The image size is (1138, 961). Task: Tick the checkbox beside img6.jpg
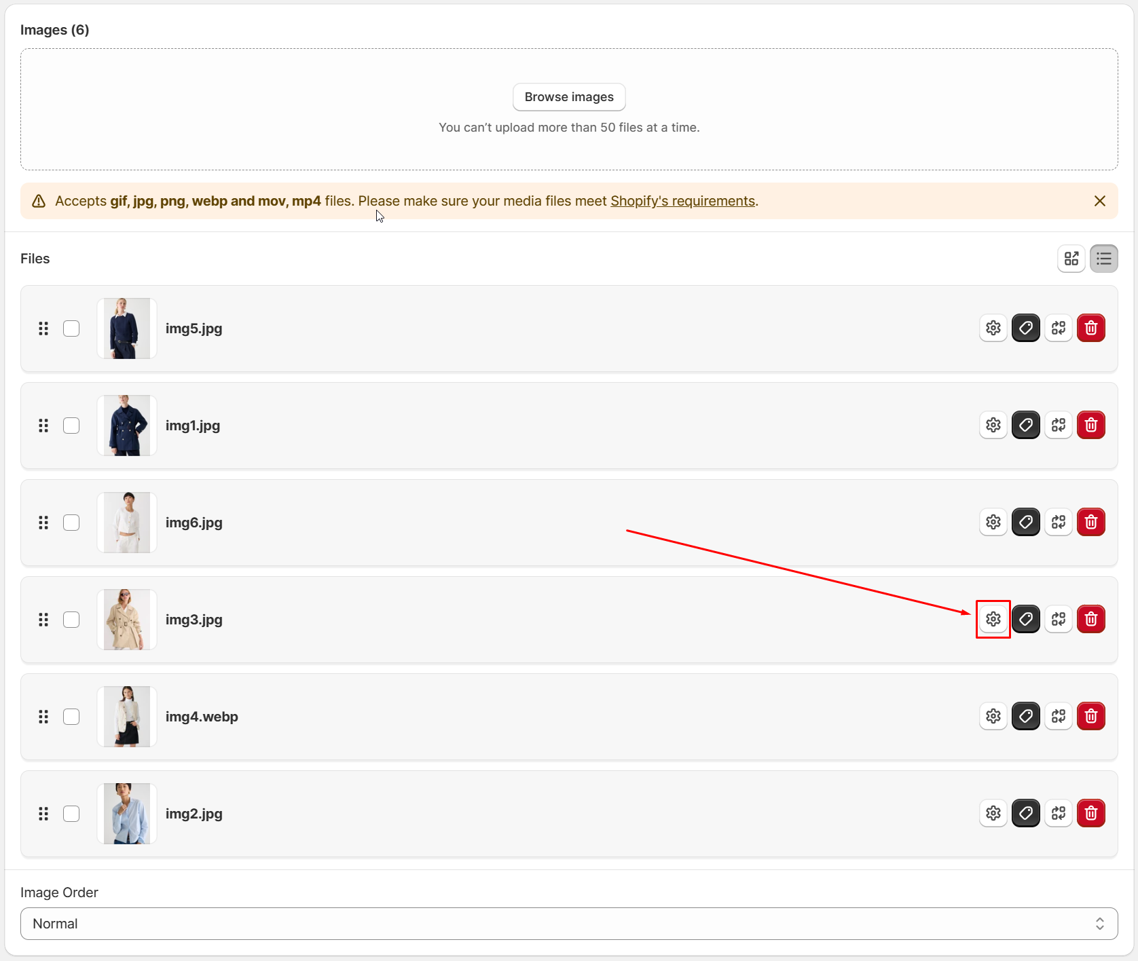(71, 523)
